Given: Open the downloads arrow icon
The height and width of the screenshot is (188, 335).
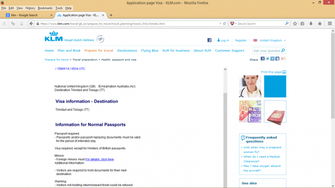Looking at the screenshot, I should 311,24.
